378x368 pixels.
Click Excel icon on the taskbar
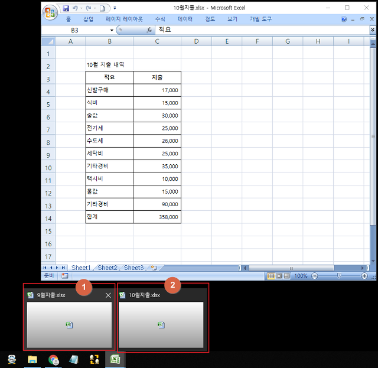click(x=115, y=359)
